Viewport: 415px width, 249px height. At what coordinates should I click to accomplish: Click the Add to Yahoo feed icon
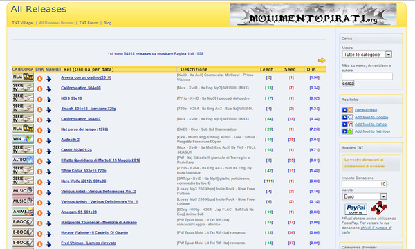pyautogui.click(x=347, y=124)
